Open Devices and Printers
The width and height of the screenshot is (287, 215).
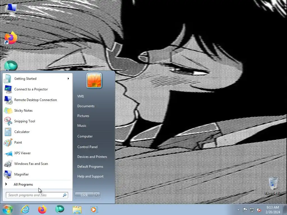92,157
